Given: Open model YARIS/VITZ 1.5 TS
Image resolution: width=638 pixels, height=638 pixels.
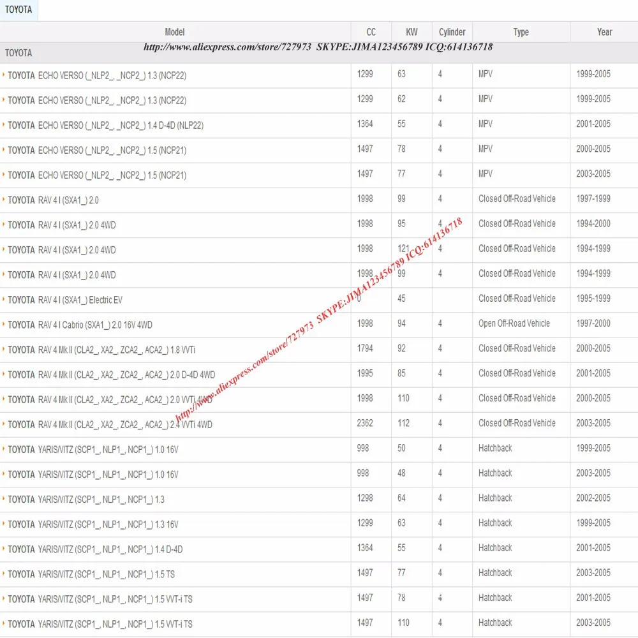Looking at the screenshot, I should [x=91, y=575].
